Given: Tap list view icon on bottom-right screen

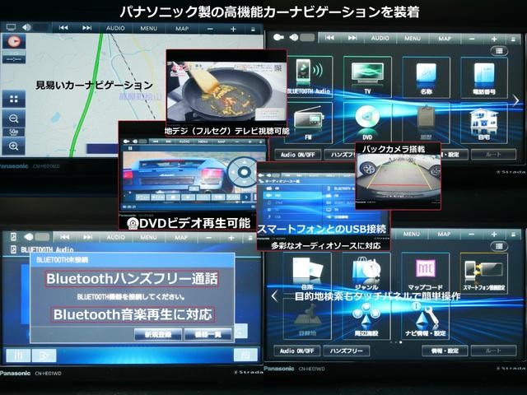Looking at the screenshot, I should pyautogui.click(x=500, y=246).
